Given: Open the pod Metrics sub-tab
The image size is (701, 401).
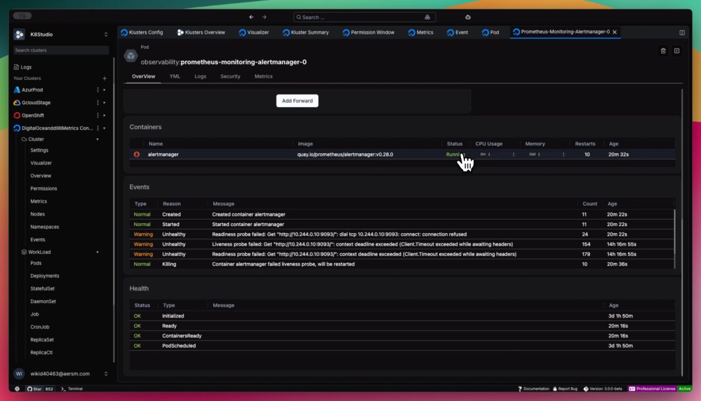Looking at the screenshot, I should 263,76.
